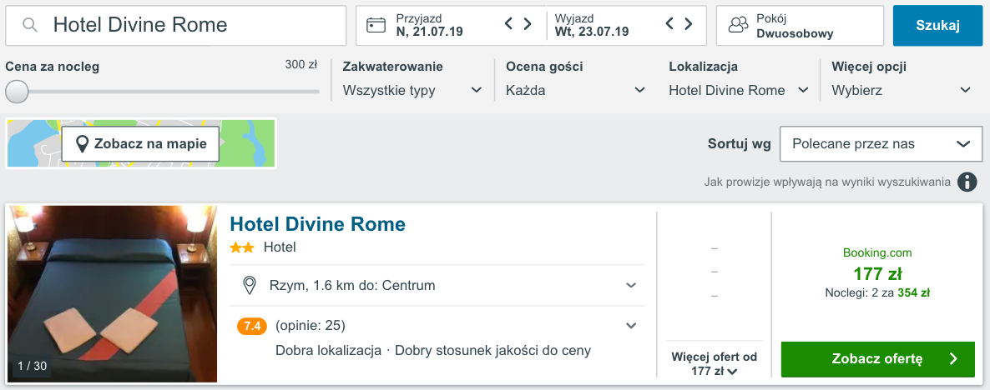Open Sortuj wg sorting dropdown
Image resolution: width=990 pixels, height=390 pixels.
pyautogui.click(x=881, y=144)
